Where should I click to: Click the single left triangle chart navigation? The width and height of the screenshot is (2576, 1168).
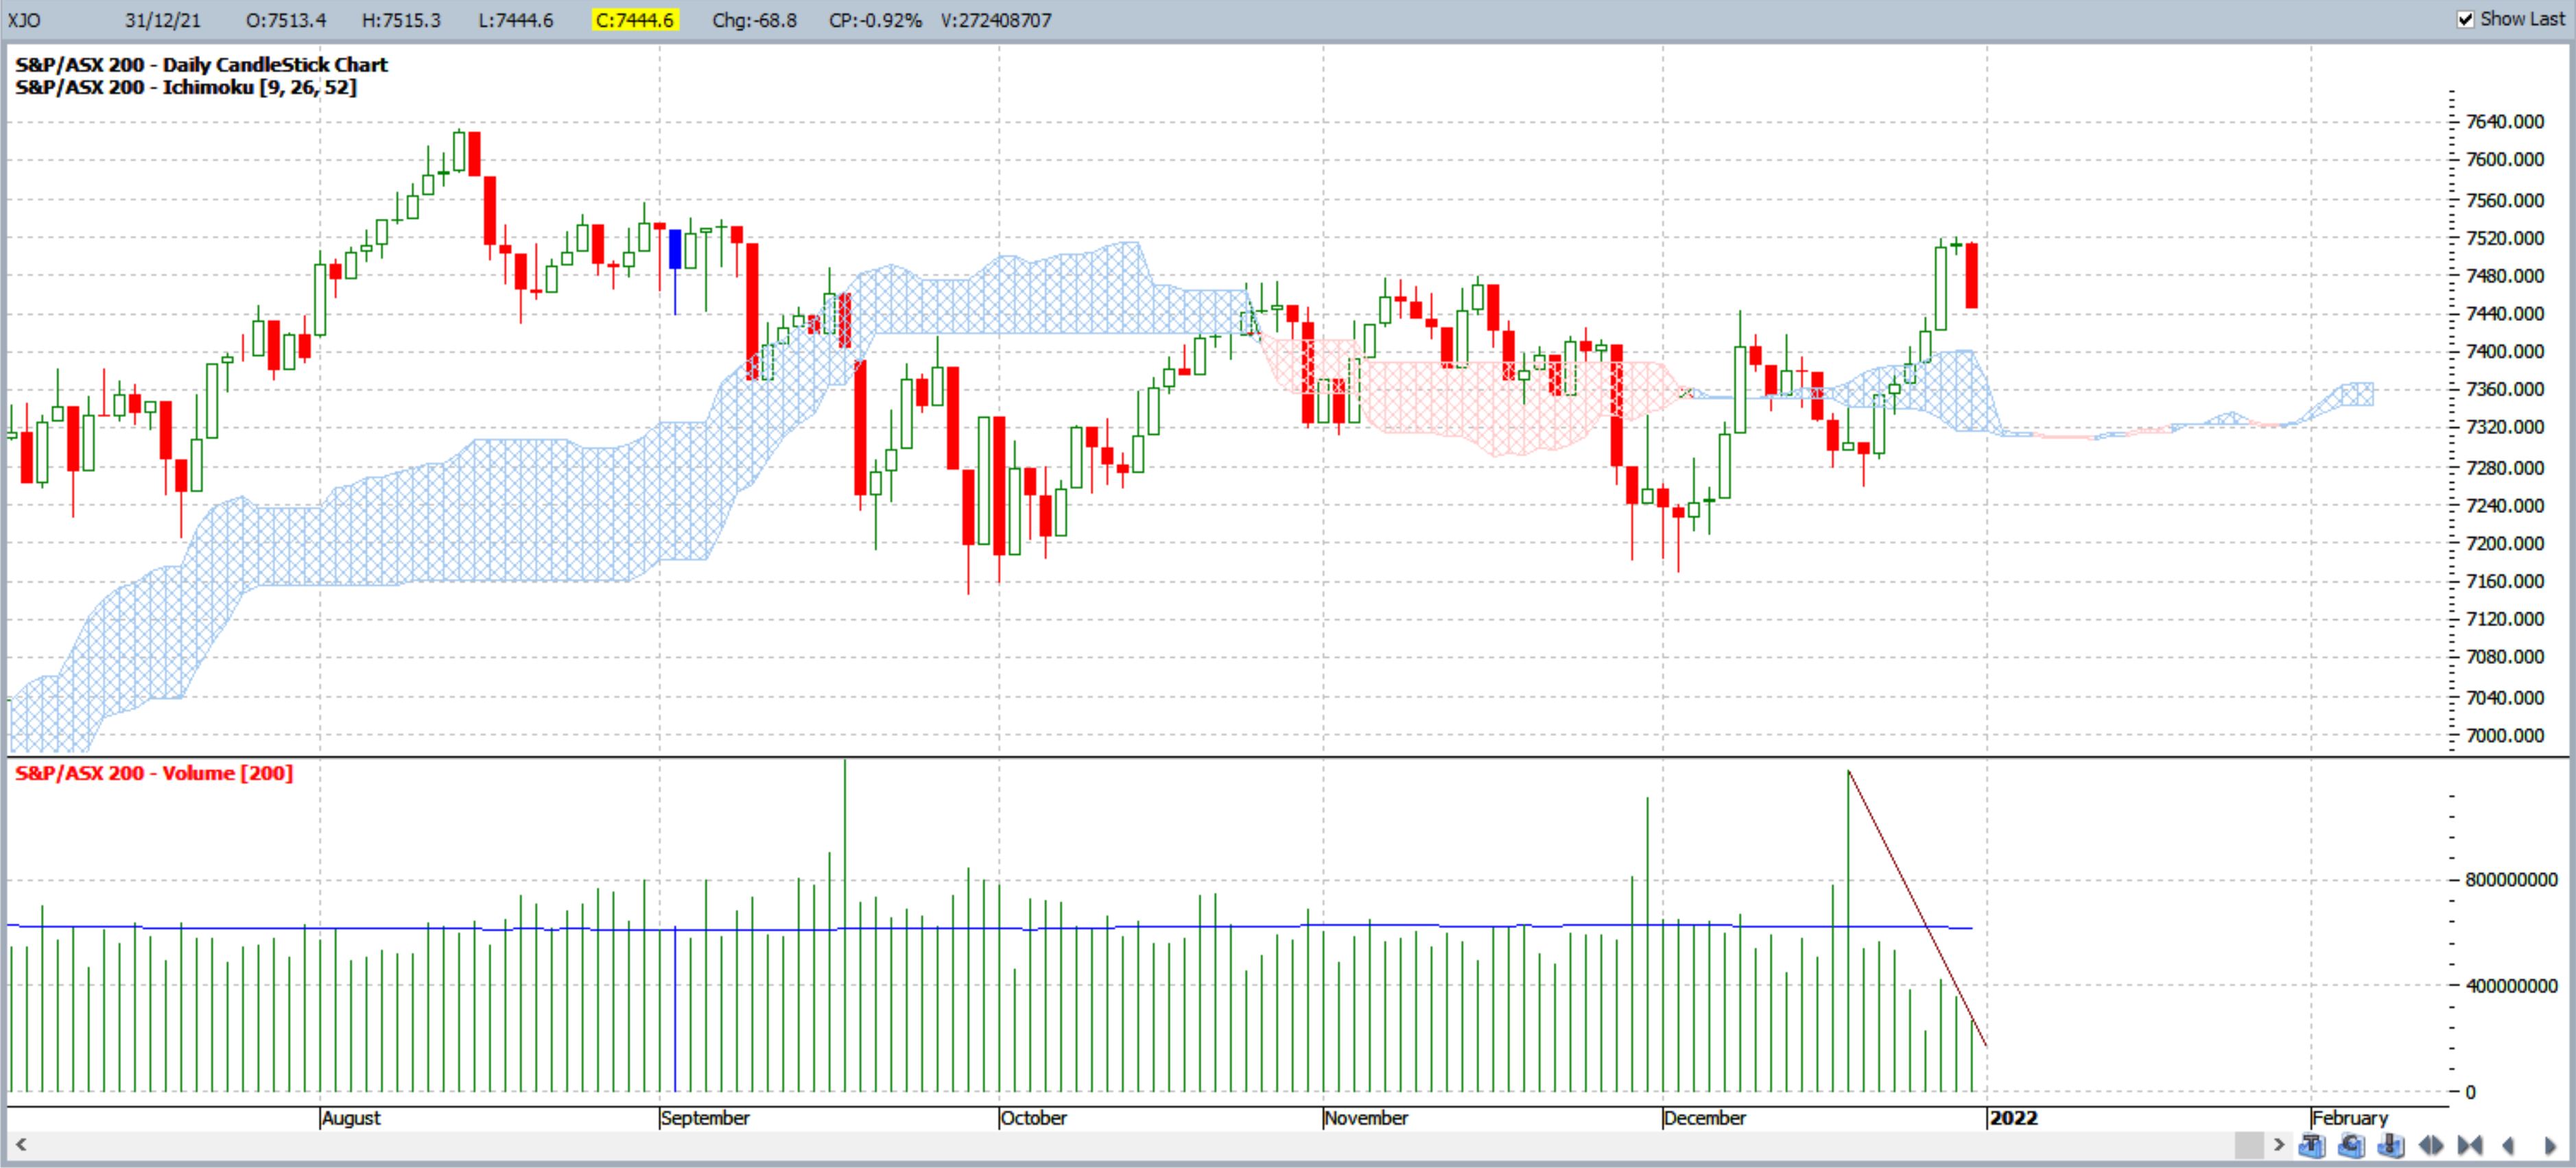[x=2508, y=1145]
